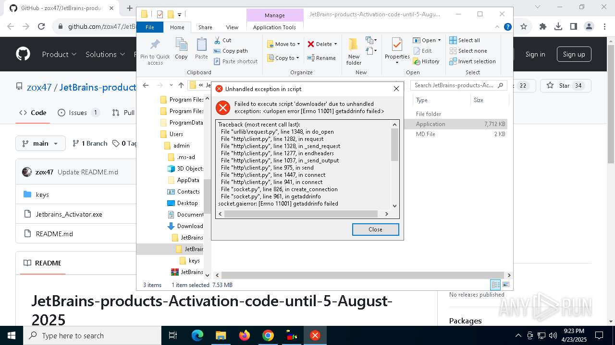Image resolution: width=615 pixels, height=345 pixels.
Task: Open the Solutions menu on GitHub
Action: [x=105, y=54]
